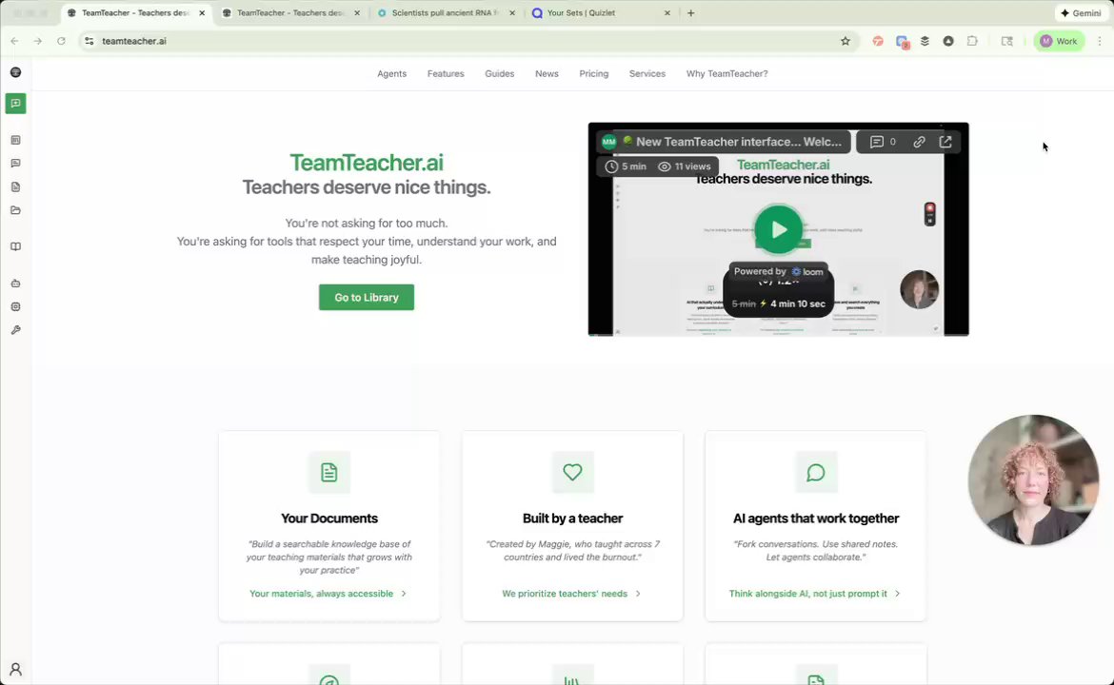1114x685 pixels.
Task: Open the sidebar square chip icon
Action: tap(15, 306)
